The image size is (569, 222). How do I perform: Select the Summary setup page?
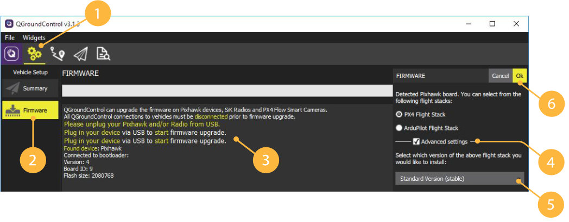point(30,88)
